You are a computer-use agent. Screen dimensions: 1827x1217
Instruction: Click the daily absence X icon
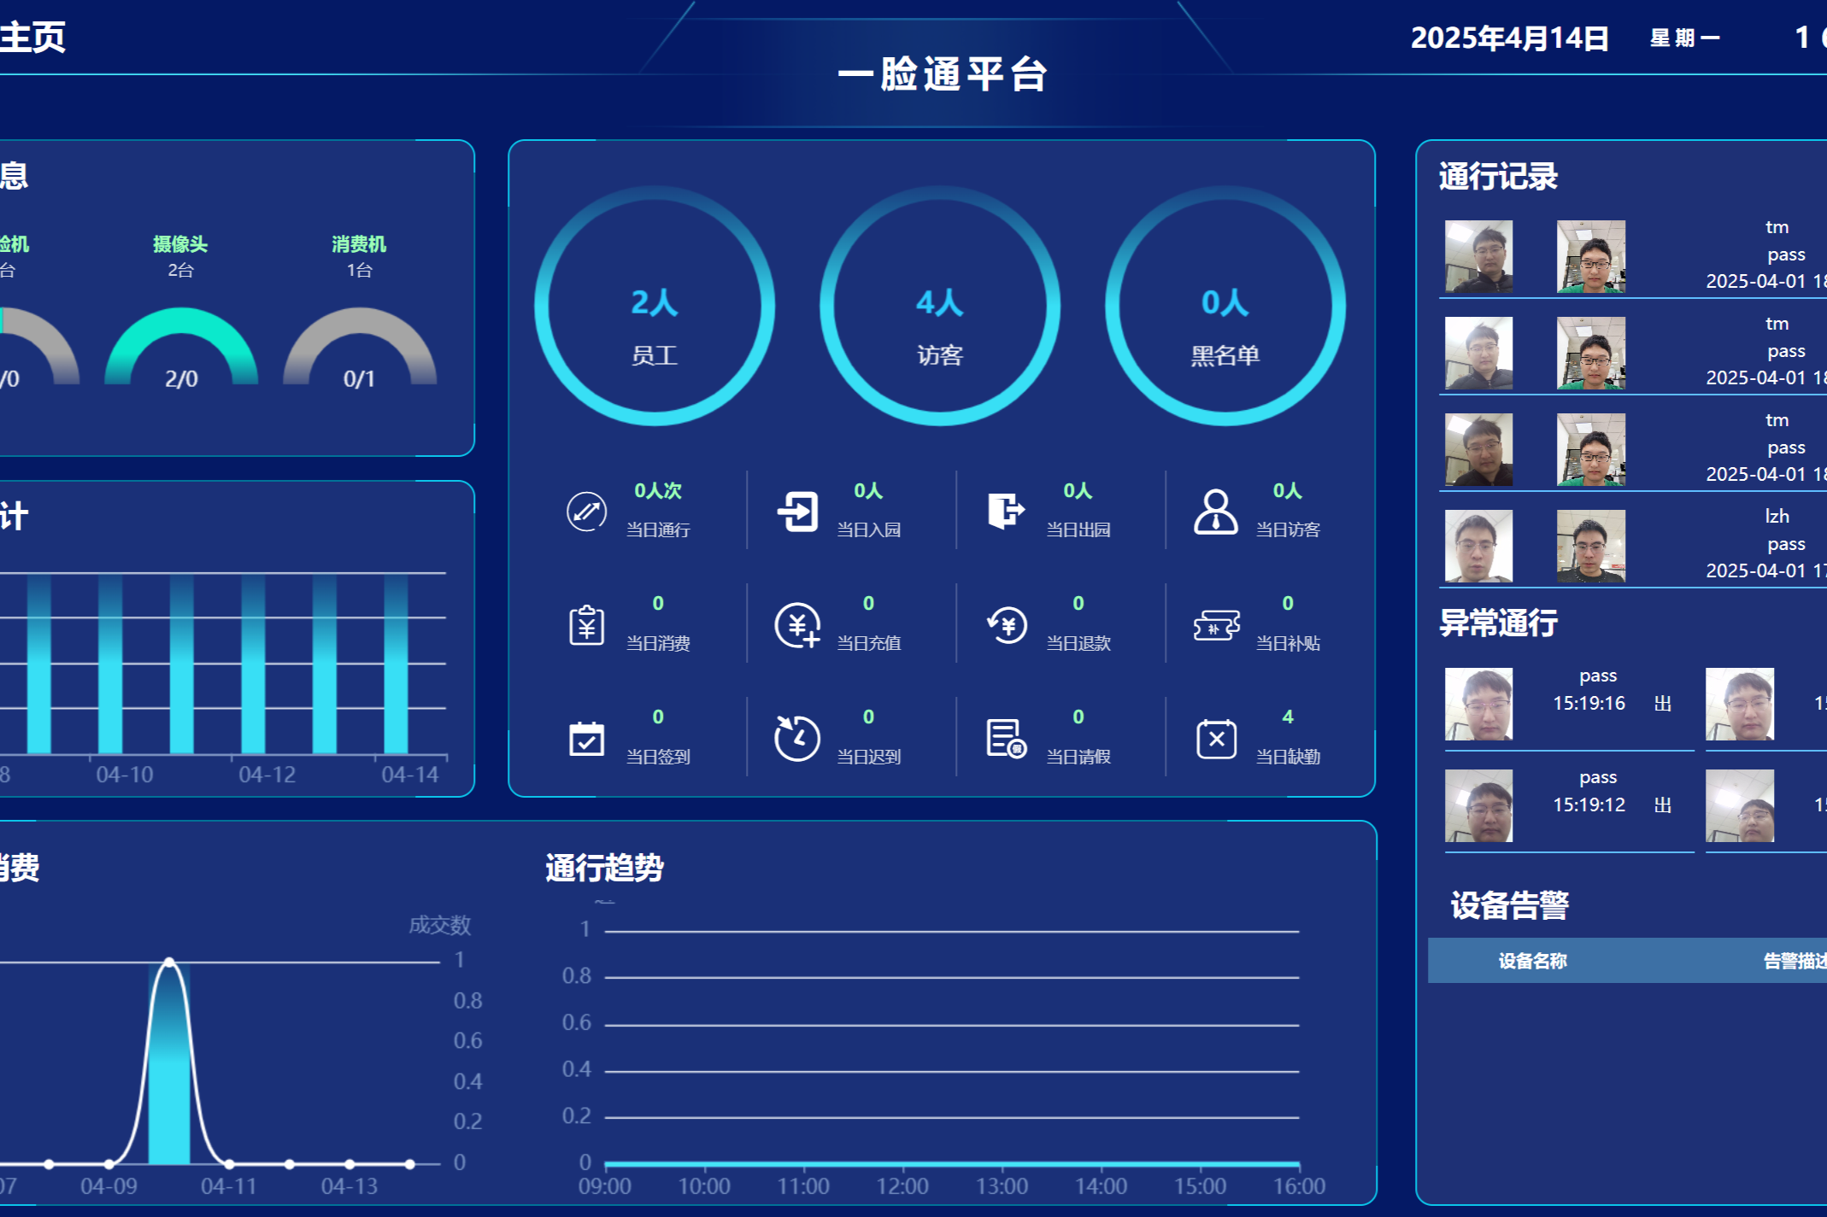point(1215,738)
